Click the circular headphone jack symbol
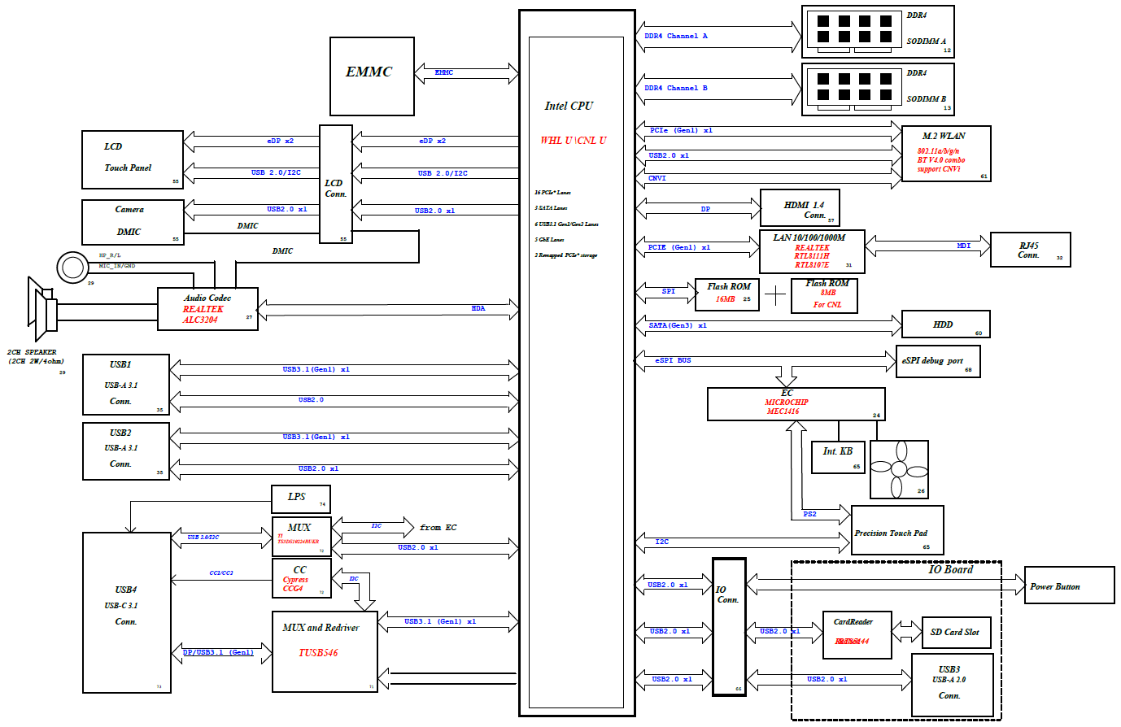Image resolution: width=1121 pixels, height=727 pixels. [x=72, y=268]
